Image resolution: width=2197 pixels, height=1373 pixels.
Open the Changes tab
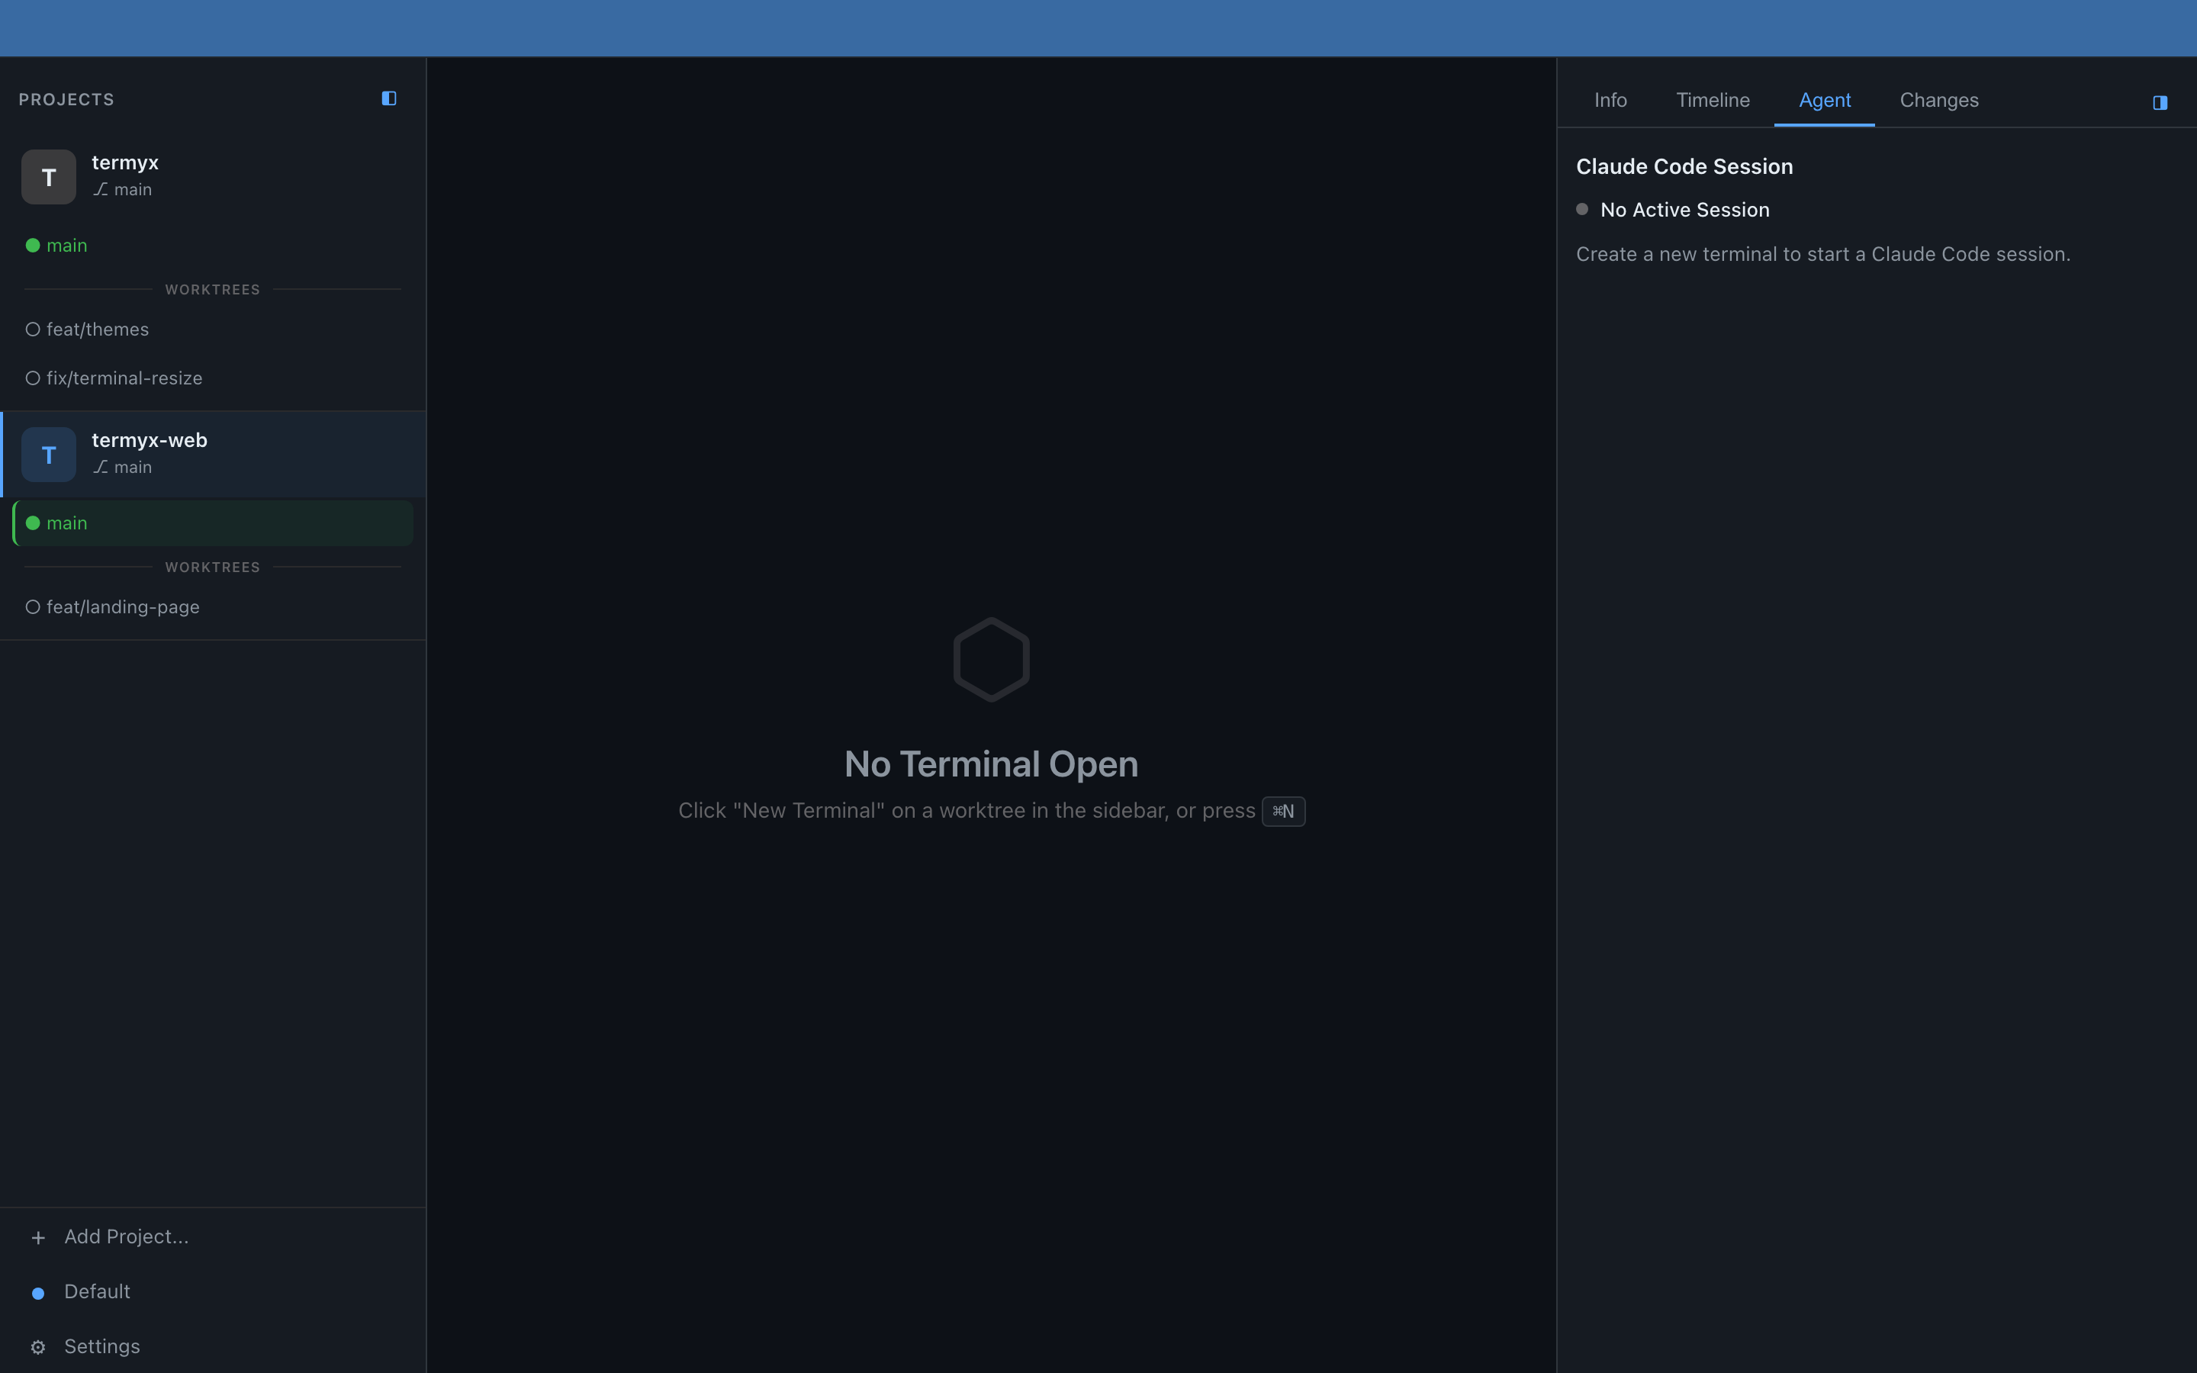[1939, 101]
